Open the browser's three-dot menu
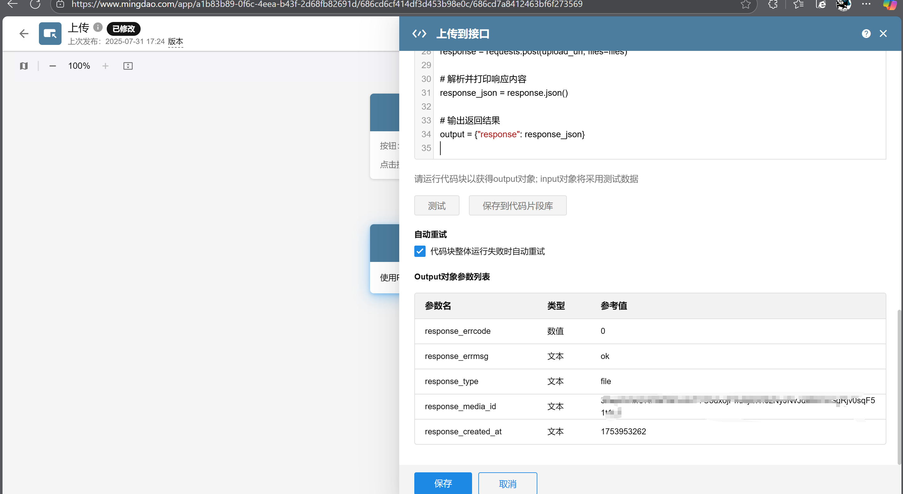This screenshot has height=494, width=903. (x=866, y=4)
